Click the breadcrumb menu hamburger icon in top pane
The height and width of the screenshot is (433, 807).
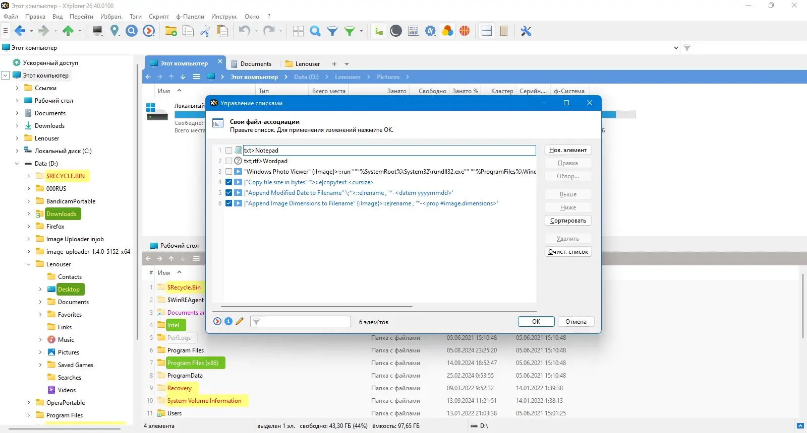(196, 77)
